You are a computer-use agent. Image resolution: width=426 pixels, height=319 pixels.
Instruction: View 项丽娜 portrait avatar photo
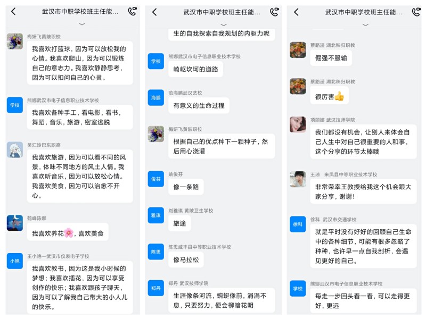[298, 124]
